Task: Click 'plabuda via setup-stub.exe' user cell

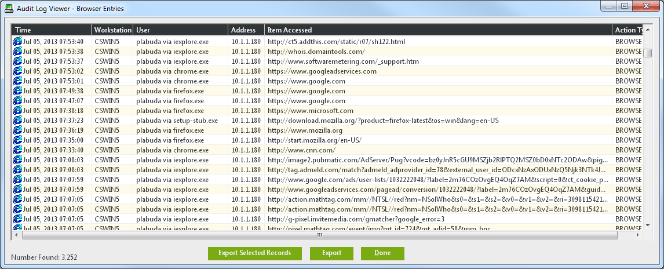Action: (177, 121)
